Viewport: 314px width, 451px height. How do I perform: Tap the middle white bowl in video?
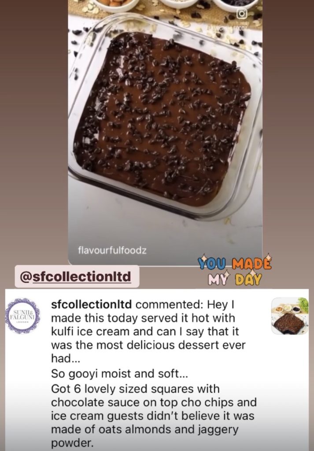178,3
